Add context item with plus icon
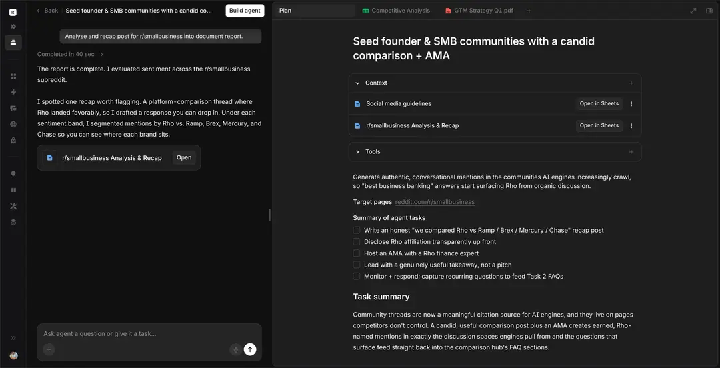 (x=631, y=83)
